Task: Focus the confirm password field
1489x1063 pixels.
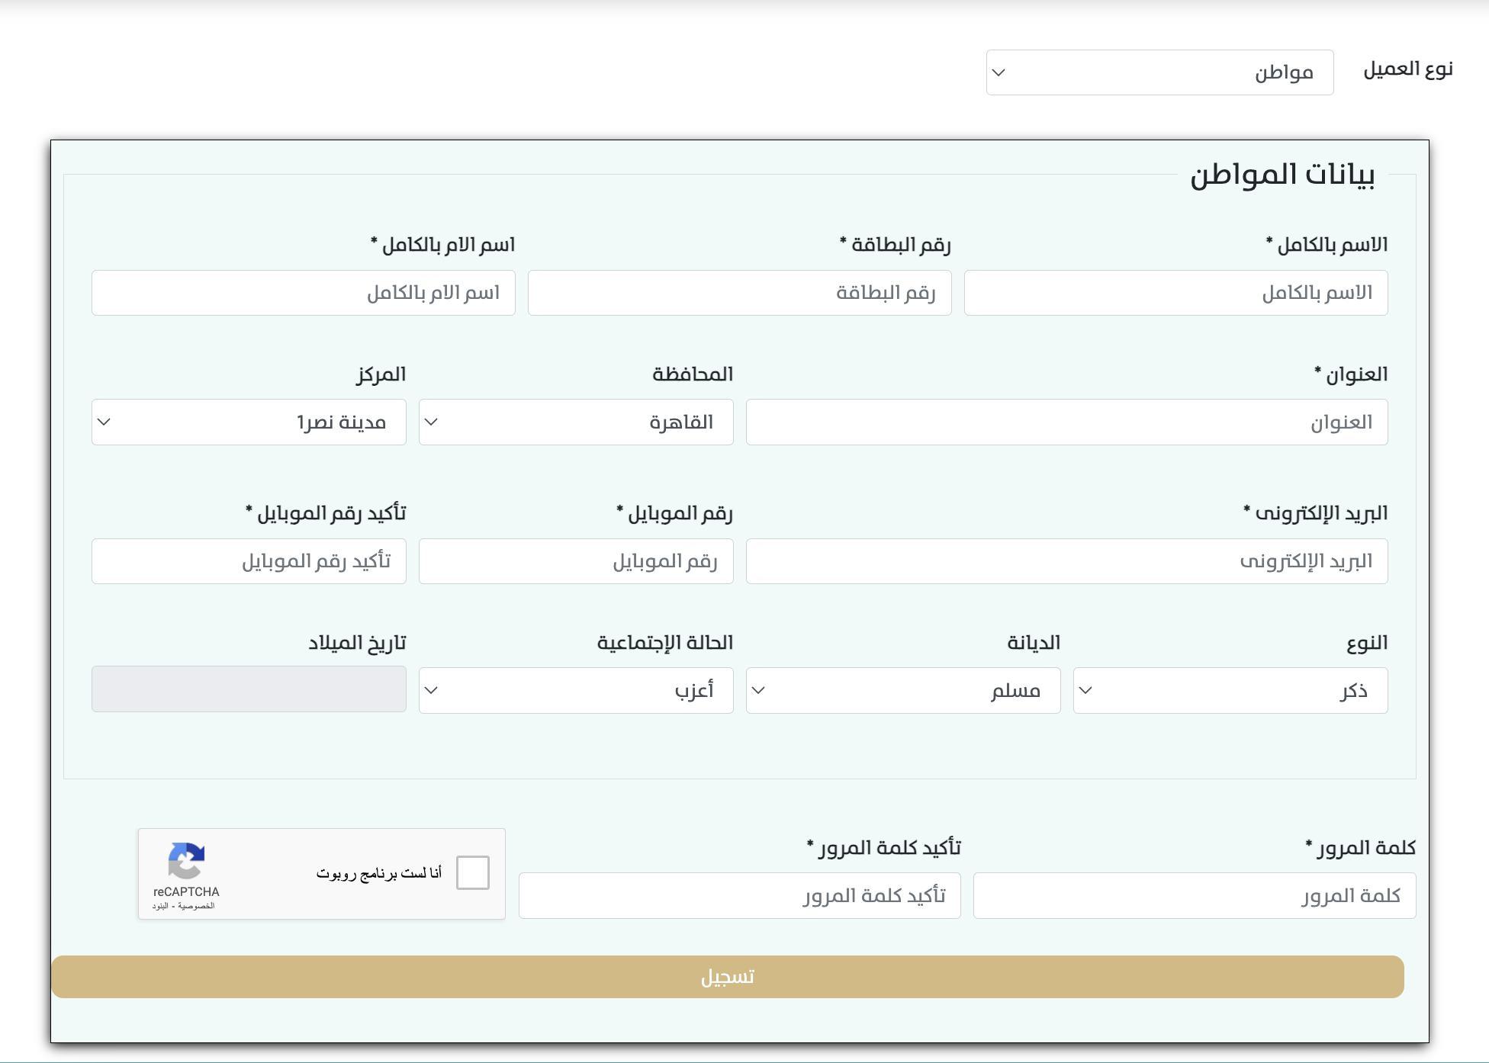Action: 738,895
